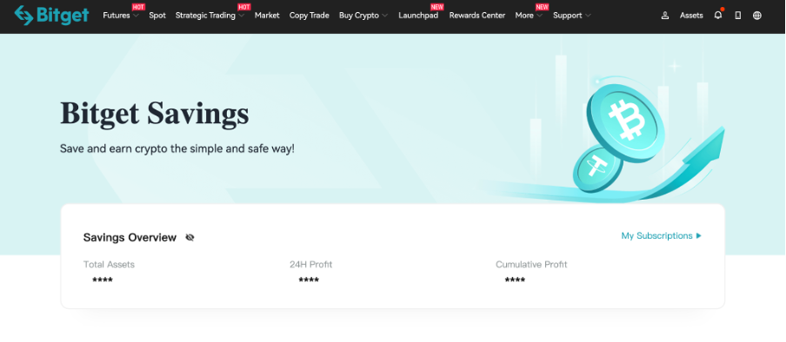Click the mobile app download icon
Image resolution: width=786 pixels, height=342 pixels.
point(738,16)
